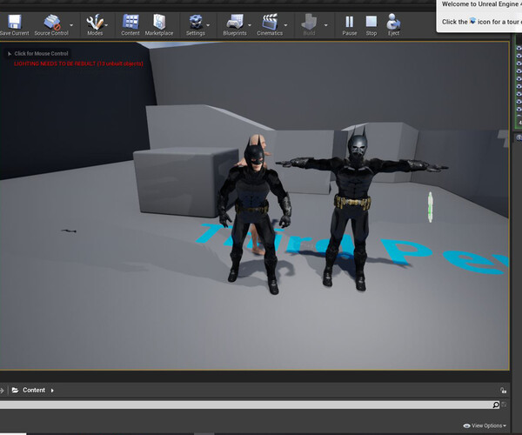This screenshot has height=435, width=522.
Task: Select the grey cube block in viewport
Action: point(184,181)
